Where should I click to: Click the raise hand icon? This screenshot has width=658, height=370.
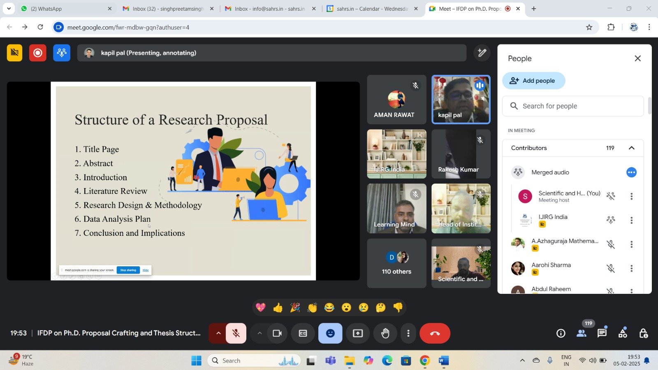pyautogui.click(x=385, y=333)
